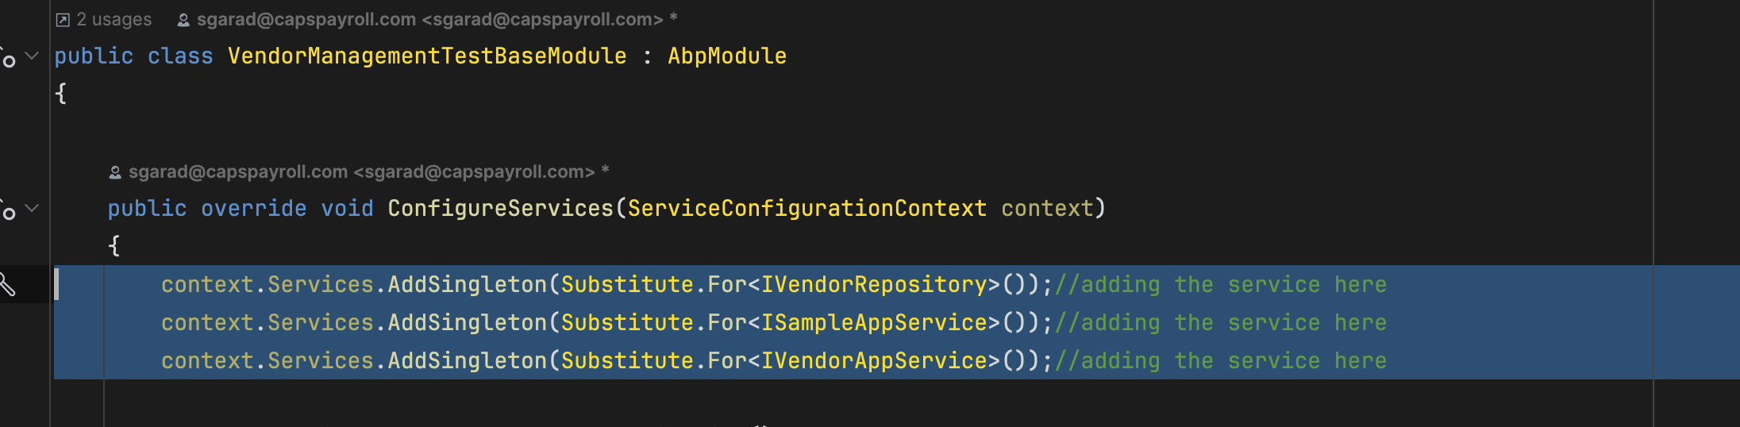Click the VendorManagementTestBaseModule class name
This screenshot has height=427, width=1740.
[x=427, y=56]
